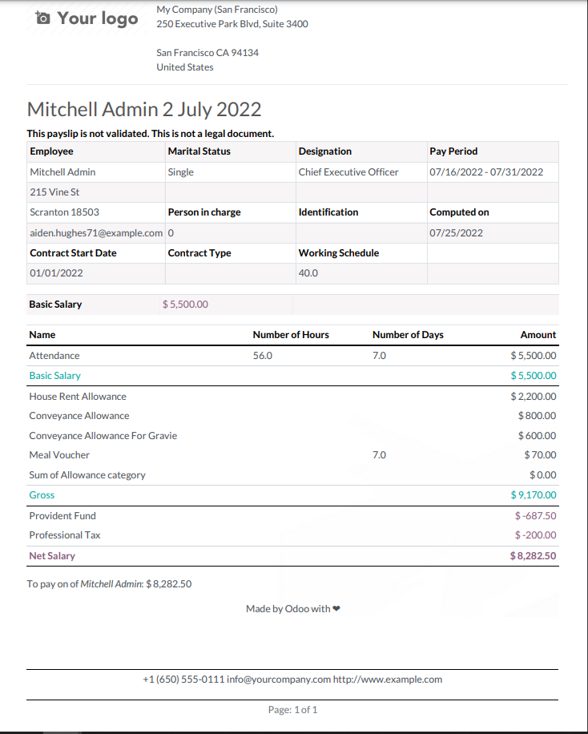Click the computed date '07/25/2022'
This screenshot has width=588, height=734.
[x=456, y=233]
